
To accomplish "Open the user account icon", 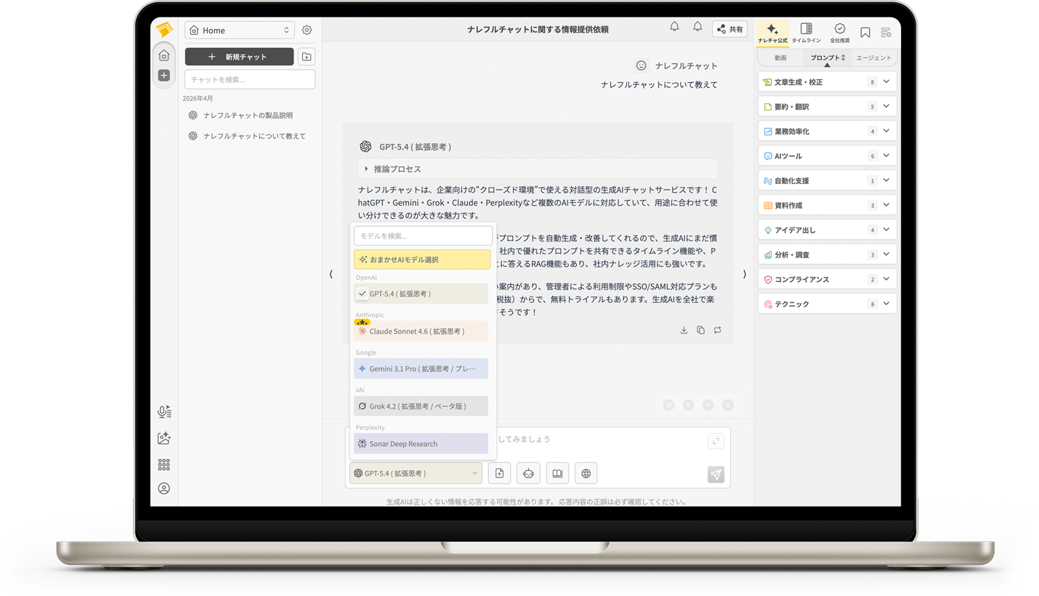I will click(x=164, y=488).
